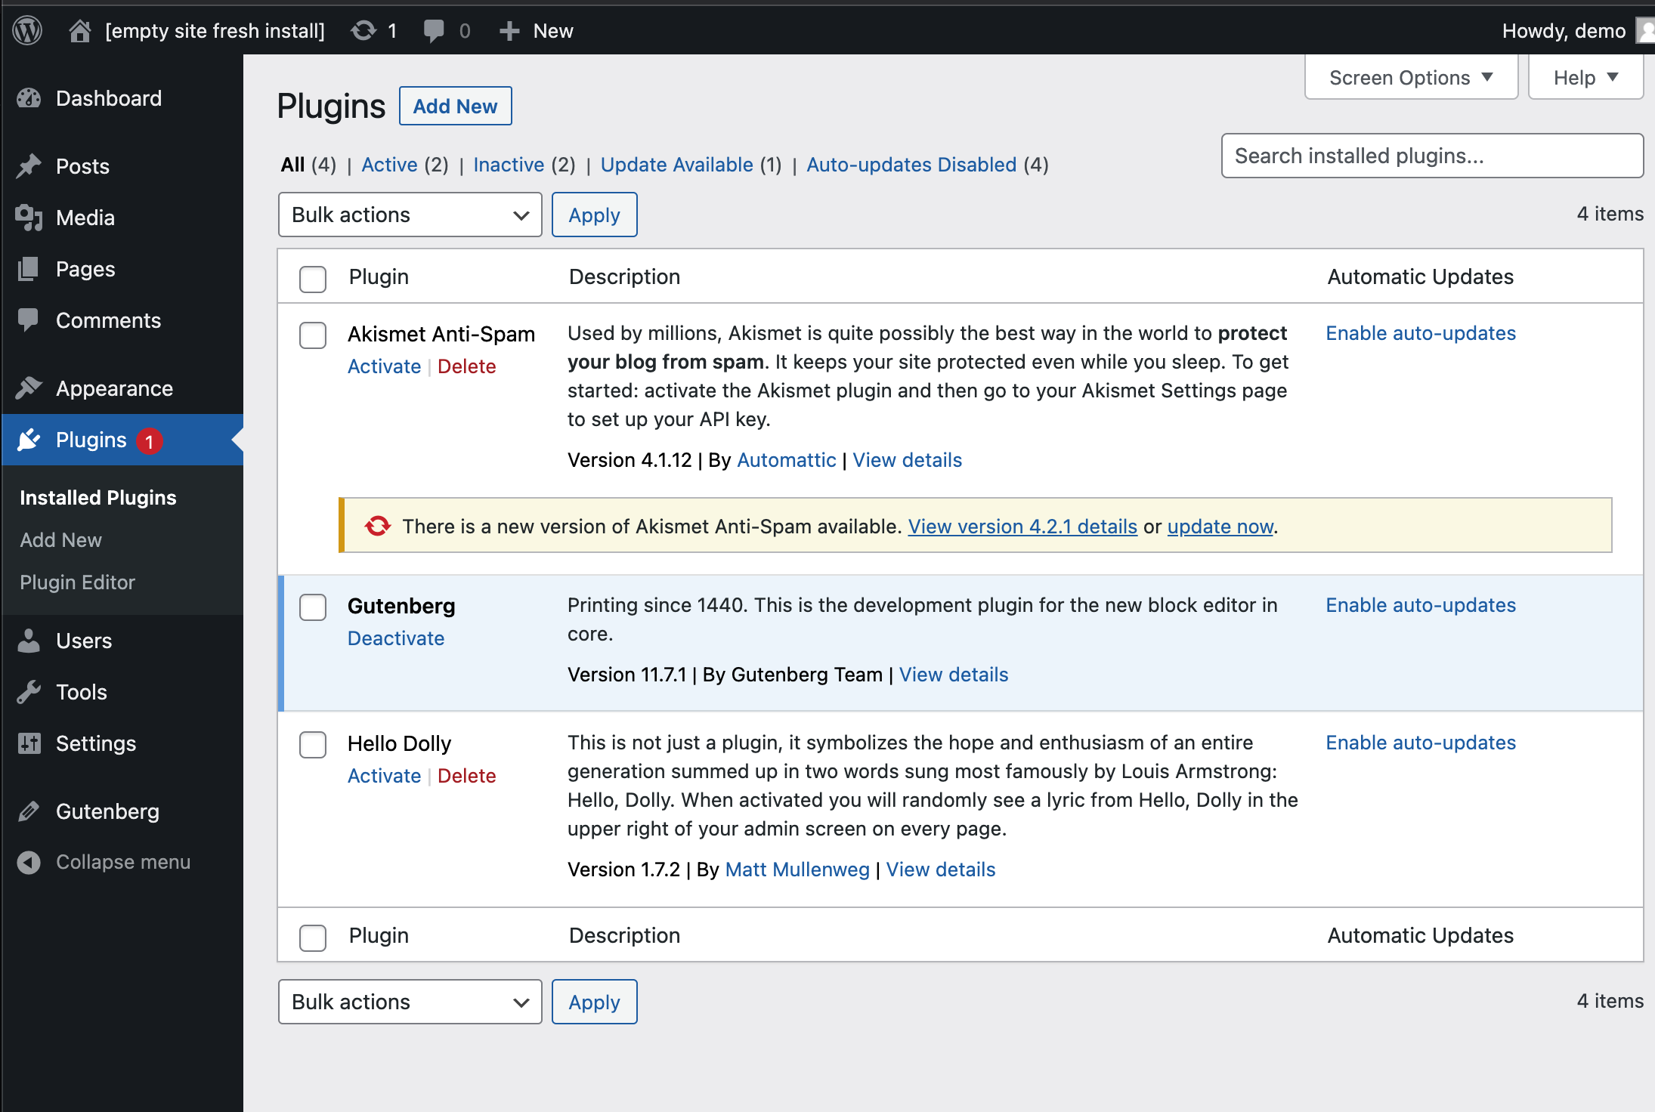Click the updates icon in the admin bar

coord(363,30)
